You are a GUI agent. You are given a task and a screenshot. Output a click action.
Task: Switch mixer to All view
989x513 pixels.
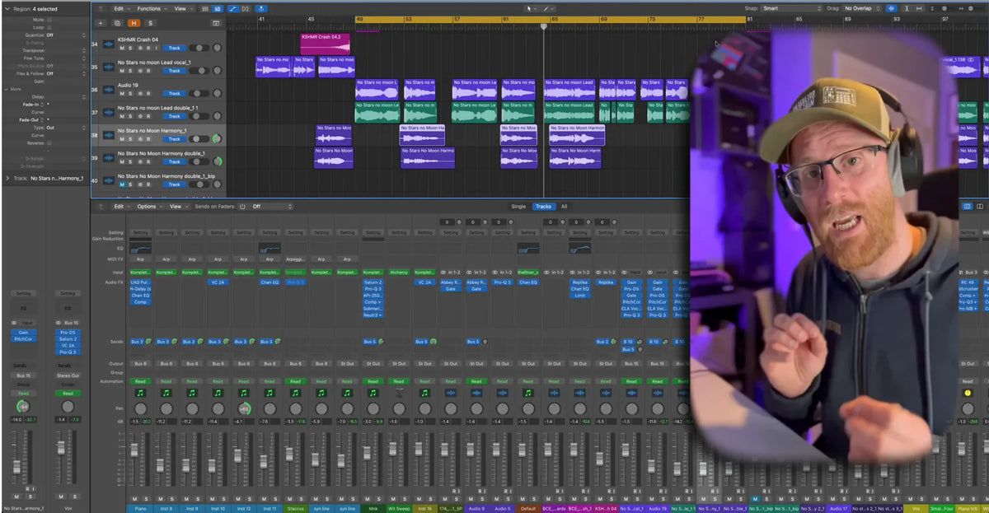[x=564, y=207]
